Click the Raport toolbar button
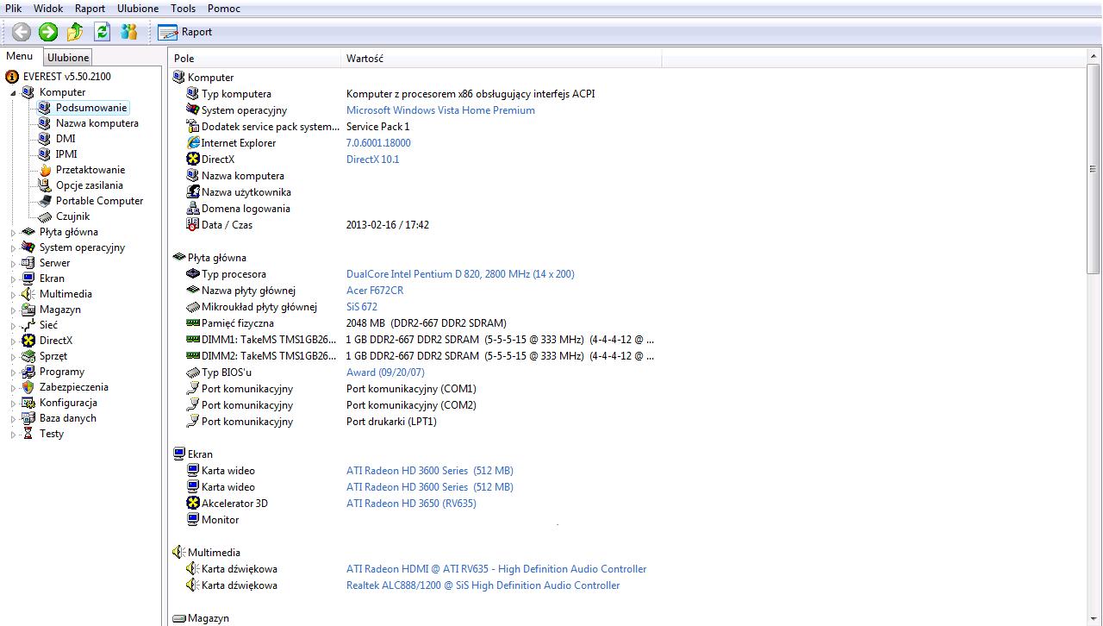 click(185, 32)
